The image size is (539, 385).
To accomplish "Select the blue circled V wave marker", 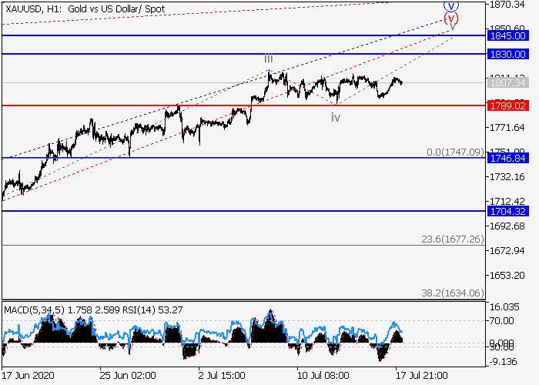I will point(451,5).
